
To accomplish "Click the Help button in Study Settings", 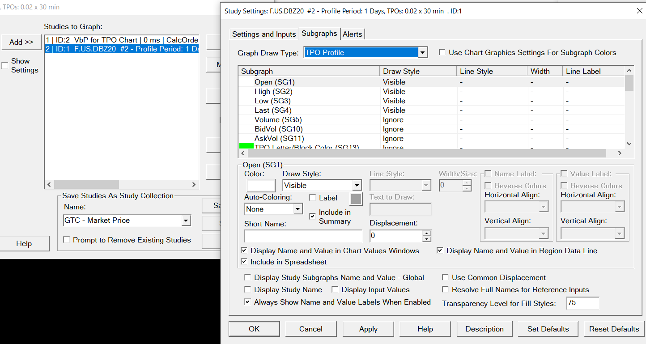I will pyautogui.click(x=425, y=329).
